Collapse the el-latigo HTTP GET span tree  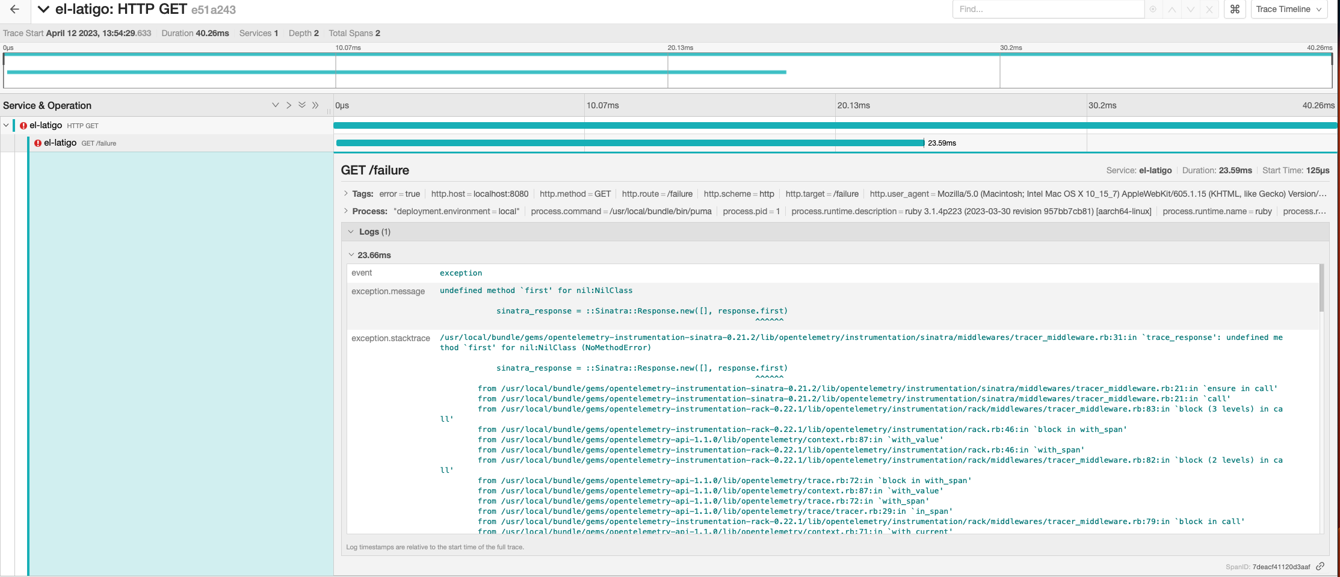6,125
